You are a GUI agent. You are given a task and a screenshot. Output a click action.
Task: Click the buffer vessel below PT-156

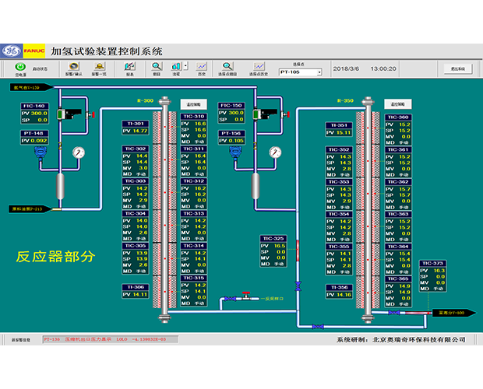point(256,186)
